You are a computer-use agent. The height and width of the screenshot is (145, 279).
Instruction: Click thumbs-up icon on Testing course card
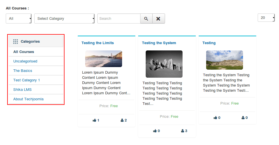point(215,118)
